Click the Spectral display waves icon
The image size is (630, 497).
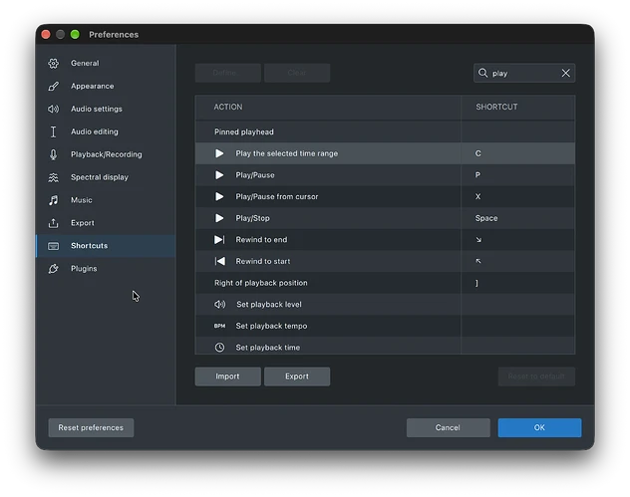(x=54, y=177)
